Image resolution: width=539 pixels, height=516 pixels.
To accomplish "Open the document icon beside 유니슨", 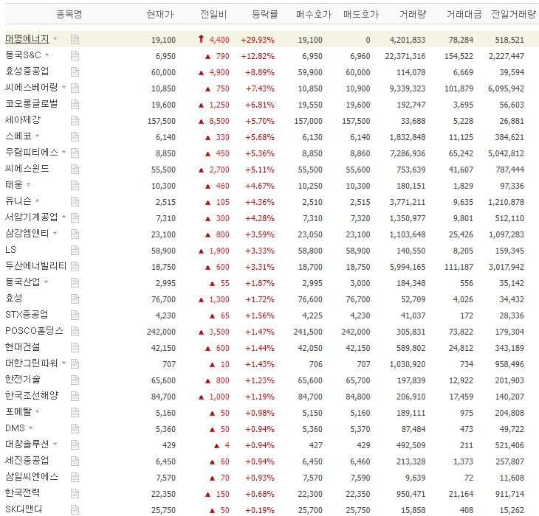I will click(75, 202).
